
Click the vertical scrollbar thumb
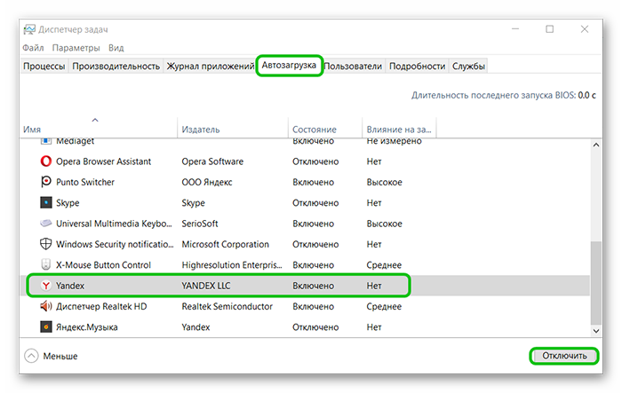[596, 282]
